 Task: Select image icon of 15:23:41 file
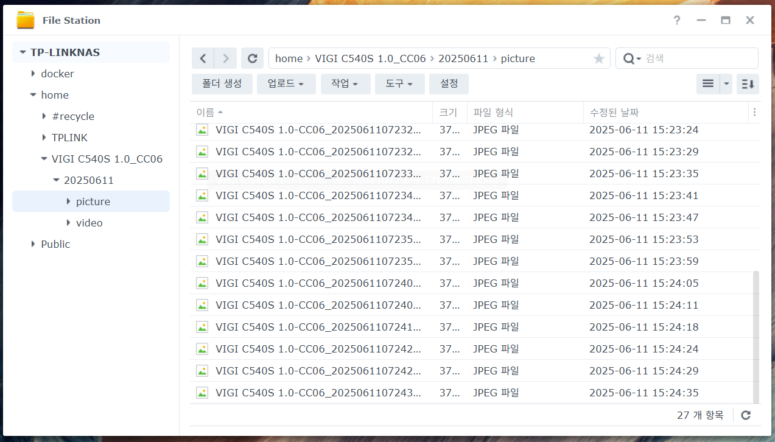(x=202, y=195)
